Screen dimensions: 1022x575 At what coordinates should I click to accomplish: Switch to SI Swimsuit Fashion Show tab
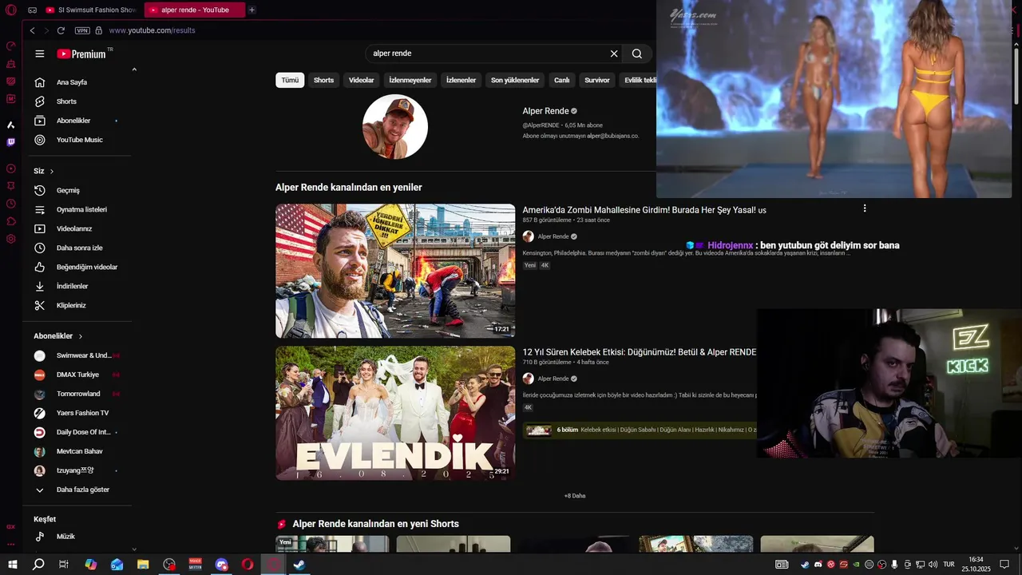(92, 10)
